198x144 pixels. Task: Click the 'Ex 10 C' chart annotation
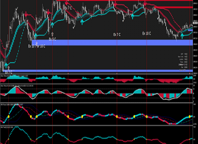[147, 33]
